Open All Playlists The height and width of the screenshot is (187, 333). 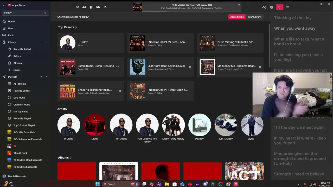[x=25, y=84]
